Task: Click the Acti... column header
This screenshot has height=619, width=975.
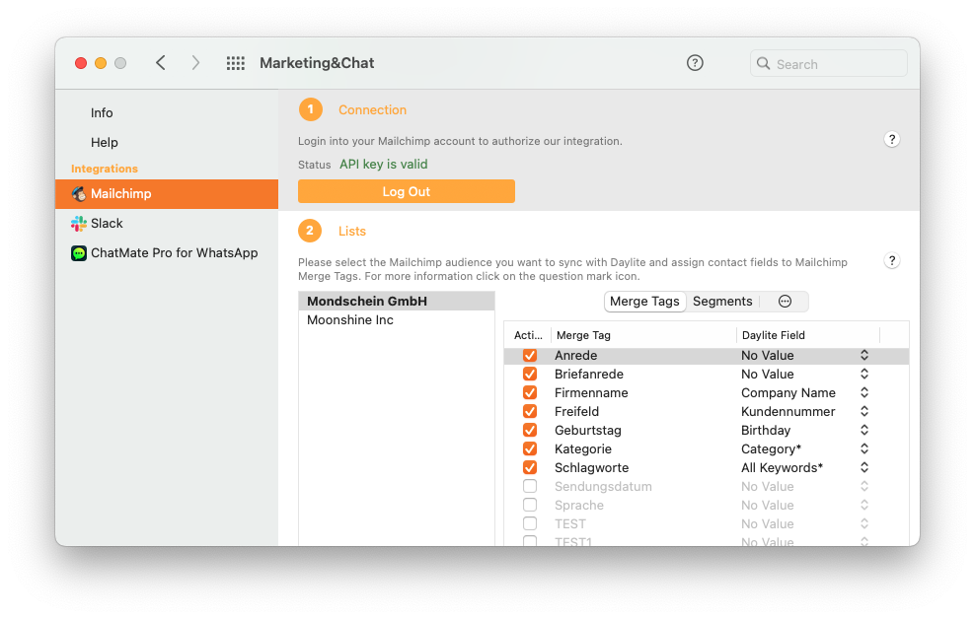Action: (x=528, y=335)
